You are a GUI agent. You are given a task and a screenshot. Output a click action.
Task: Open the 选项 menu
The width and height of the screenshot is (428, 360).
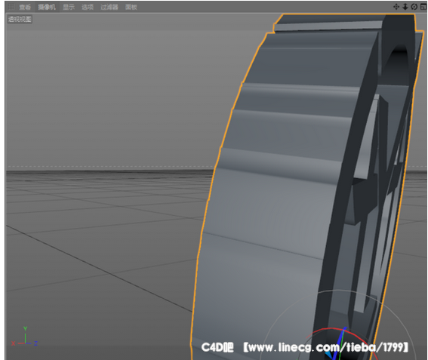[88, 7]
